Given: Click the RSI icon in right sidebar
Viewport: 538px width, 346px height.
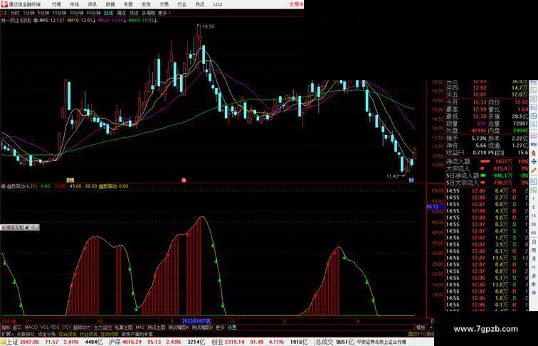Looking at the screenshot, I should tap(534, 145).
